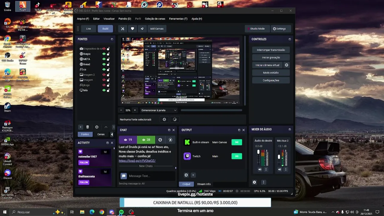Hide the livepix source
Viewport: 384px width, 216px height.
pos(104,54)
